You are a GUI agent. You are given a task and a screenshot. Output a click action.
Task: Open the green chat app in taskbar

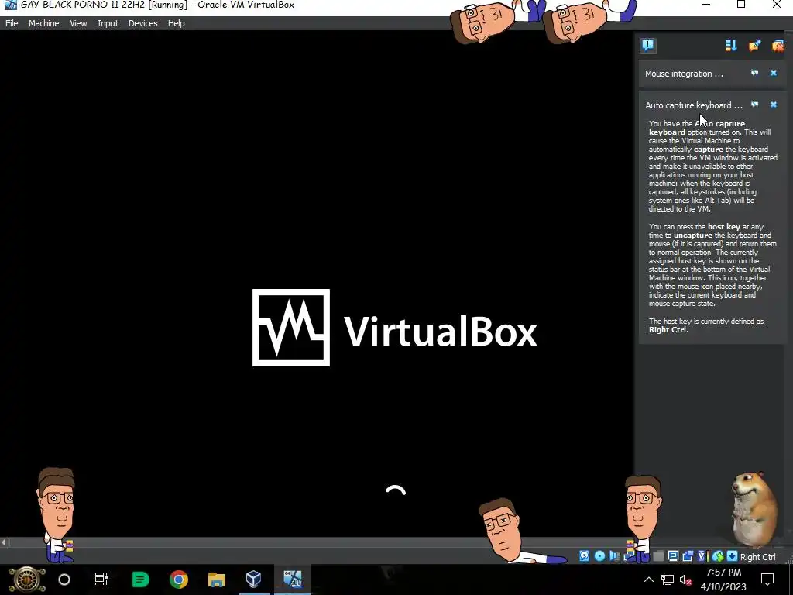point(140,580)
